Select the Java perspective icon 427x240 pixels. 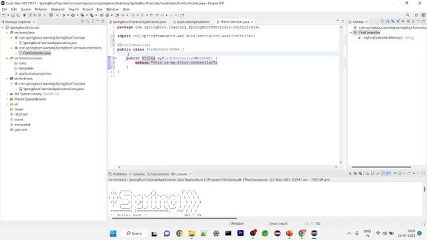424,15
